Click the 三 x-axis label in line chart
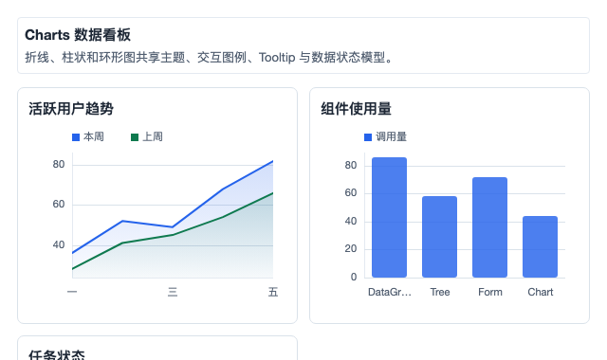 [x=173, y=292]
